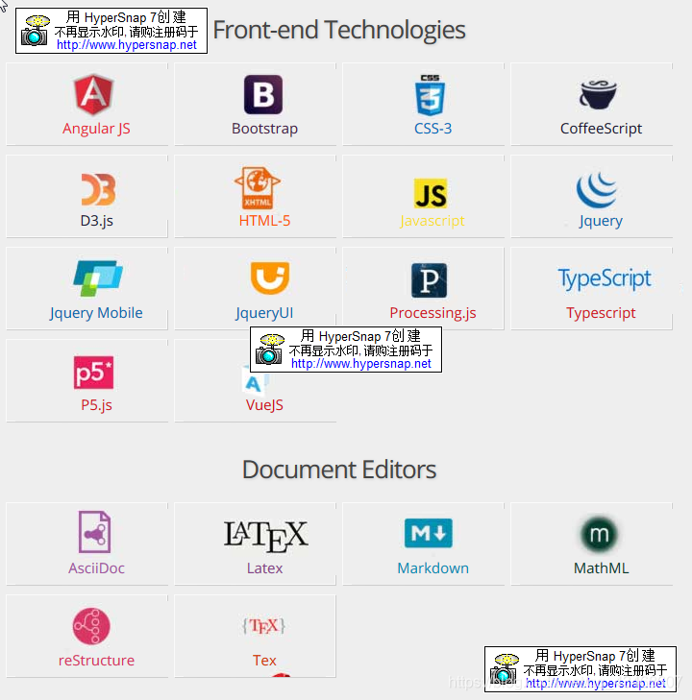Click the AsciiDoc document icon
Image resolution: width=692 pixels, height=700 pixels.
[94, 532]
